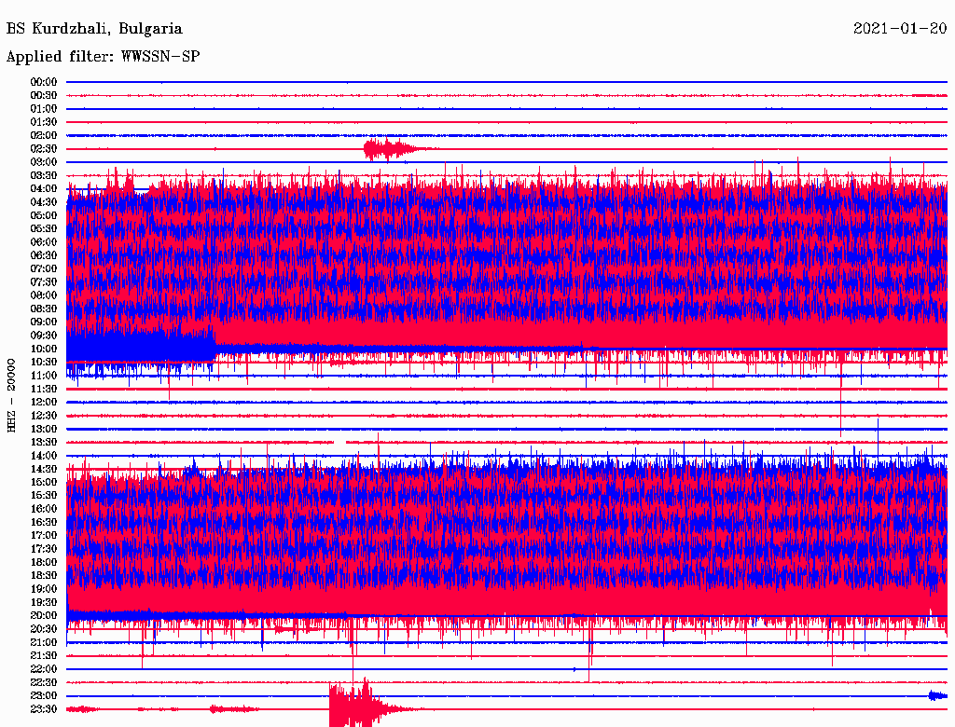955x727 pixels.
Task: Click the 20:00 time label
Action: (44, 615)
